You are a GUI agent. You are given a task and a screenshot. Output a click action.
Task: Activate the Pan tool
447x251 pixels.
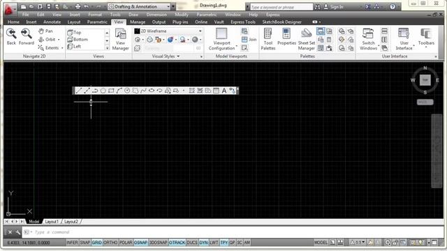45,31
